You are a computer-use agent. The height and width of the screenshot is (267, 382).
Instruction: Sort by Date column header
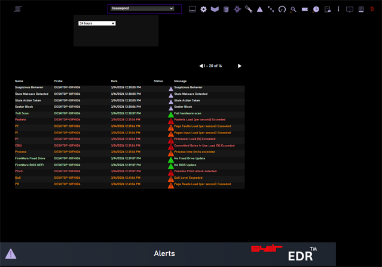click(x=114, y=81)
